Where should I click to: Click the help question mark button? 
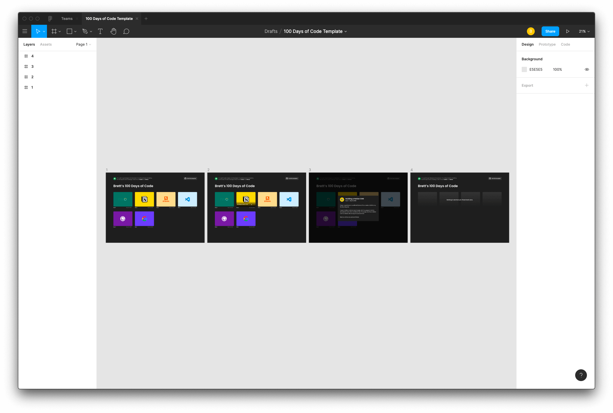pyautogui.click(x=581, y=375)
